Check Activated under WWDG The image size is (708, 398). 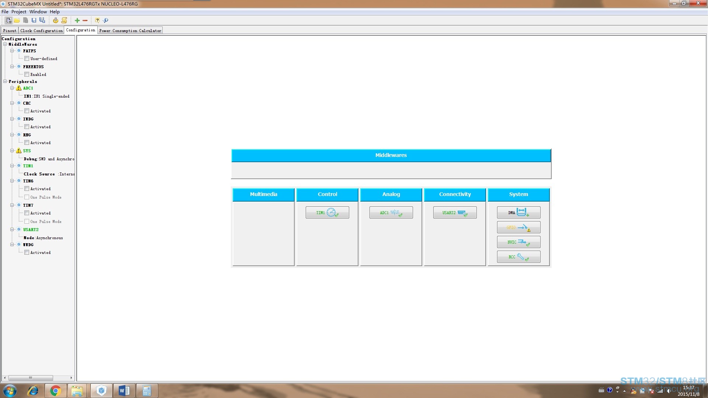pyautogui.click(x=27, y=252)
